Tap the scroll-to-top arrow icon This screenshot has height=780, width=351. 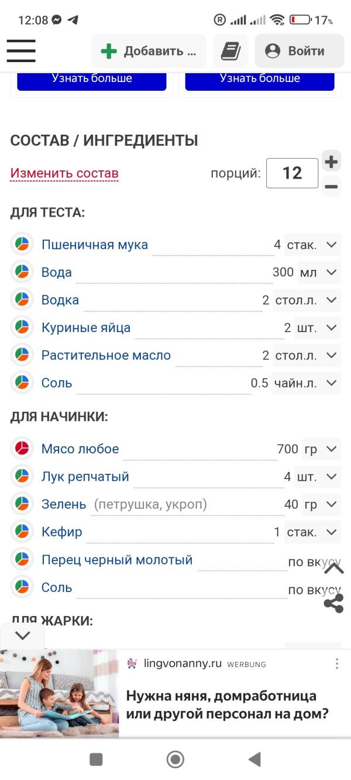coord(333,567)
